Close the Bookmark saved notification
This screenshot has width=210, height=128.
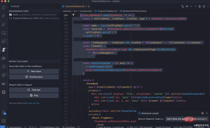point(207,113)
